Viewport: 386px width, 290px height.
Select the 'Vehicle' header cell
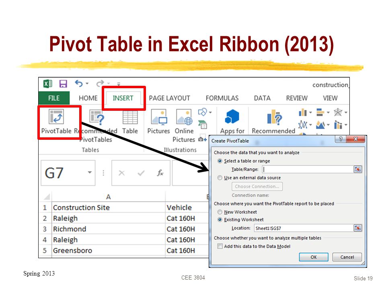(187, 207)
